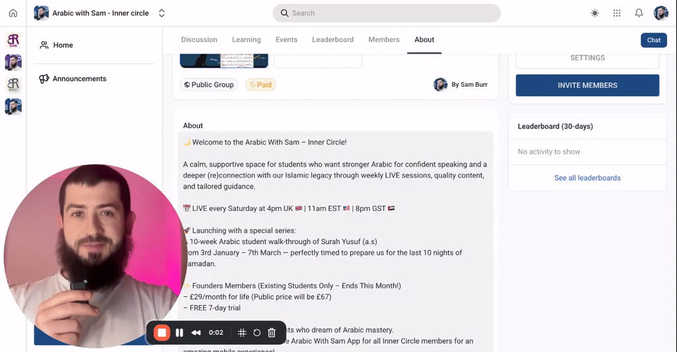Click the INVITE MEMBERS button
677x352 pixels.
[x=587, y=85]
